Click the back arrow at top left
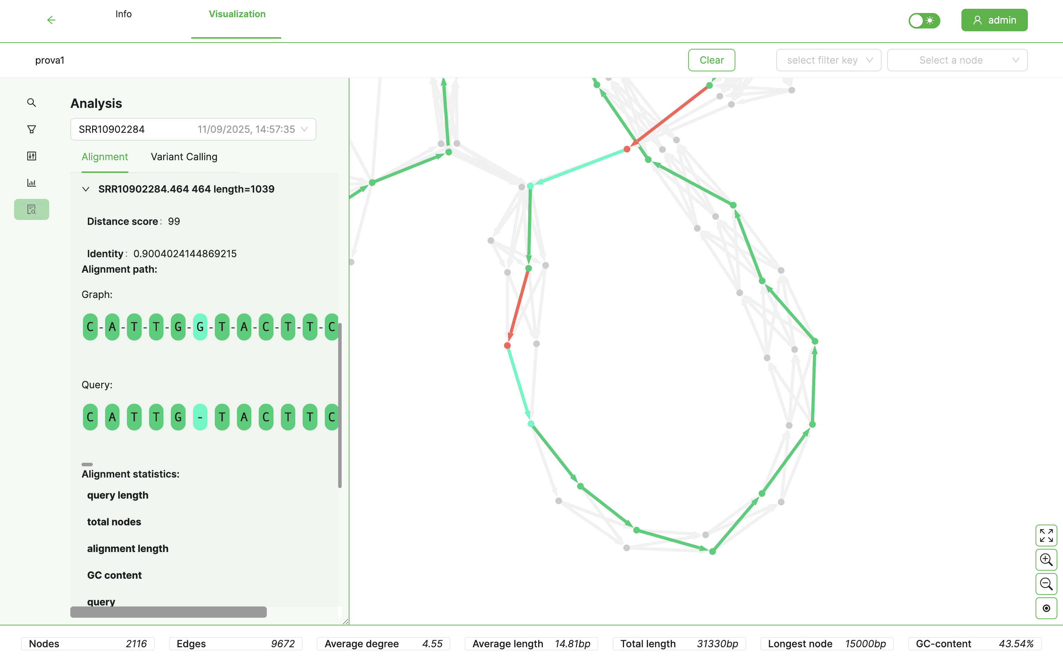This screenshot has height=662, width=1063. click(x=51, y=20)
